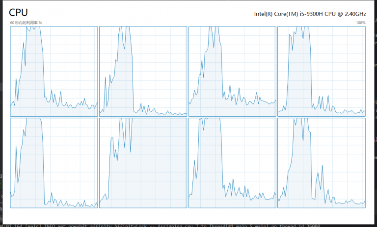This screenshot has height=227, width=377.
Task: Click the dark background strip at left edge
Action: coord(1,98)
